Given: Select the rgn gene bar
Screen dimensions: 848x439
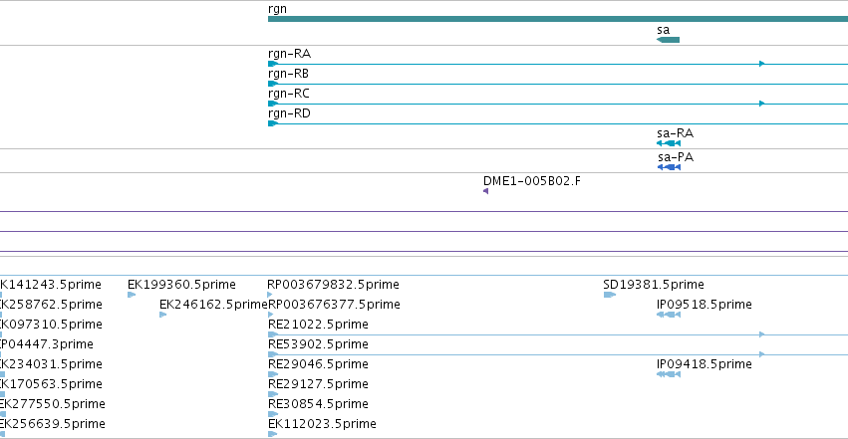Looking at the screenshot, I should 558,19.
